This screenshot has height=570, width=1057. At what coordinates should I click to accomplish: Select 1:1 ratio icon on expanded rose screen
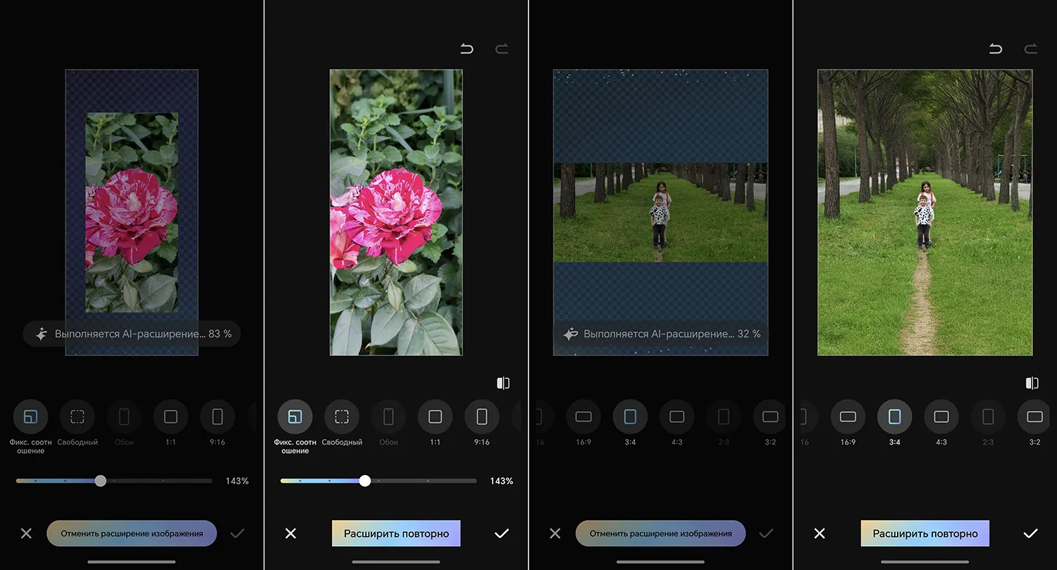435,417
